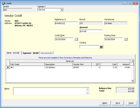This screenshot has height=108, width=140.
Task: Click into the Memo text box
Action: click(50, 91)
